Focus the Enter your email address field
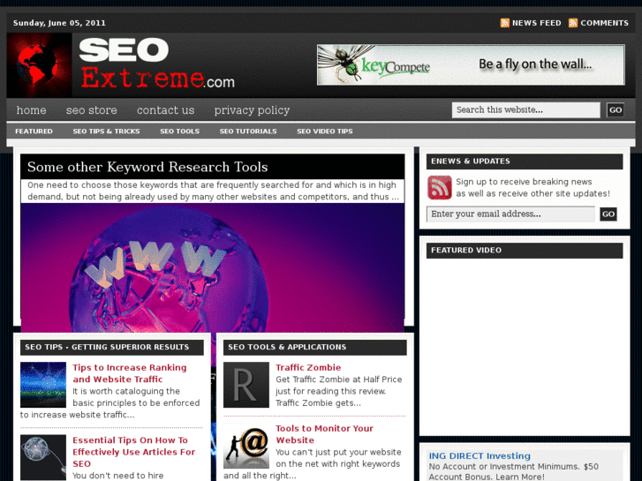 [510, 214]
